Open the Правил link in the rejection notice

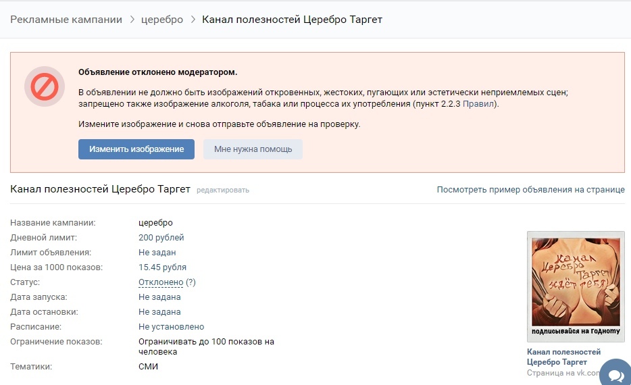coord(479,104)
